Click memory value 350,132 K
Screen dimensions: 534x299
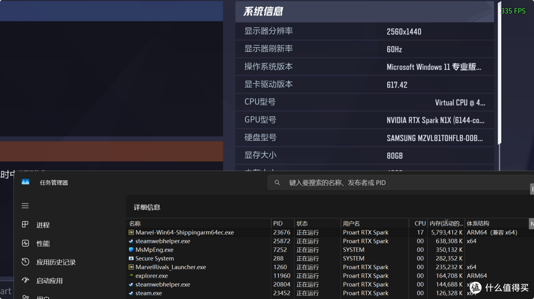coord(449,250)
